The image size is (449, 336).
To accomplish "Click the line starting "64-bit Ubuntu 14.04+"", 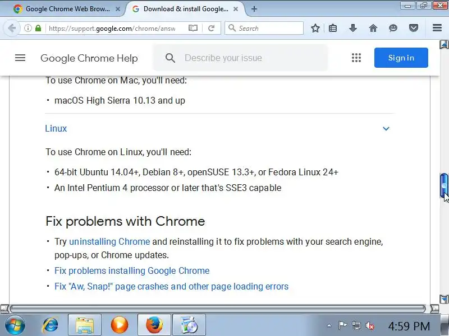I will [x=196, y=172].
